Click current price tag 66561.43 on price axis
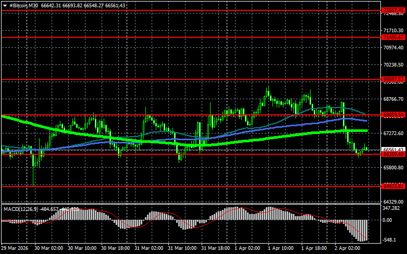This screenshot has height=254, width=407. 393,150
